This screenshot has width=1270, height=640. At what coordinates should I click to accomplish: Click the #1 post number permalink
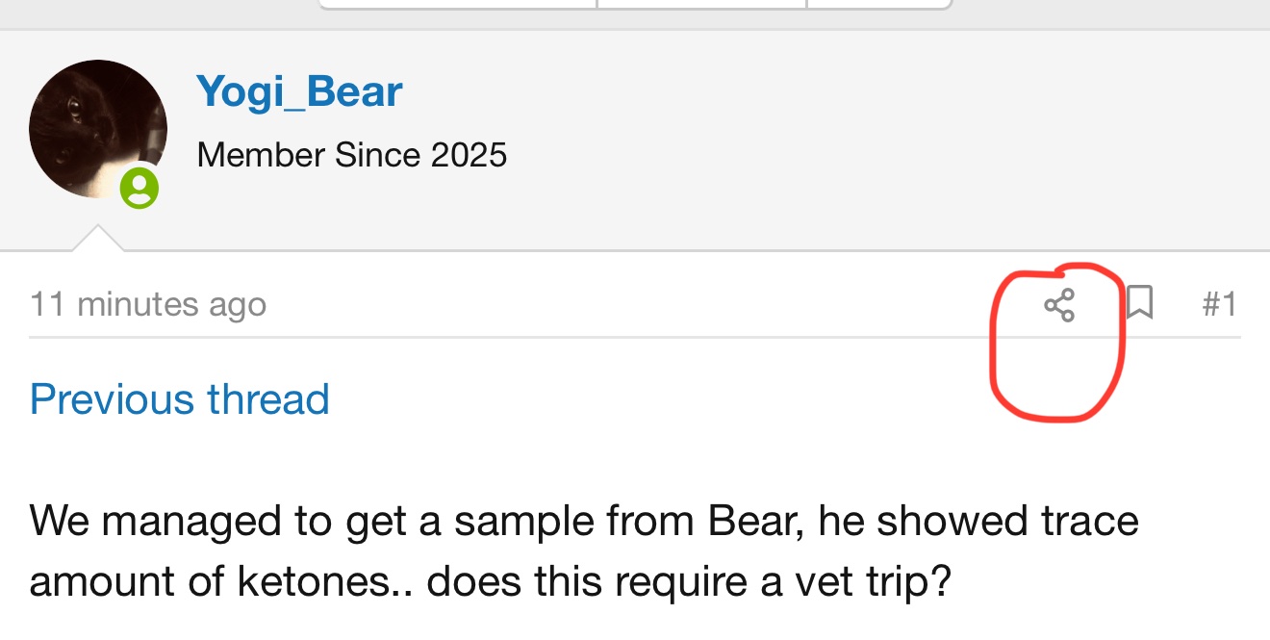pyautogui.click(x=1219, y=304)
